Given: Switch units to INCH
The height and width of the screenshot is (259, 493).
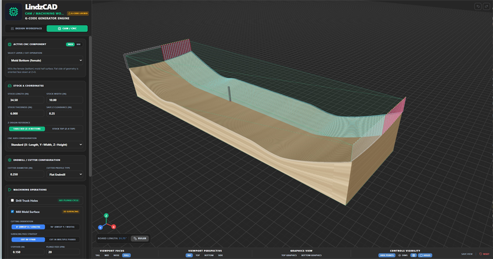Looking at the screenshot, I should pos(70,44).
